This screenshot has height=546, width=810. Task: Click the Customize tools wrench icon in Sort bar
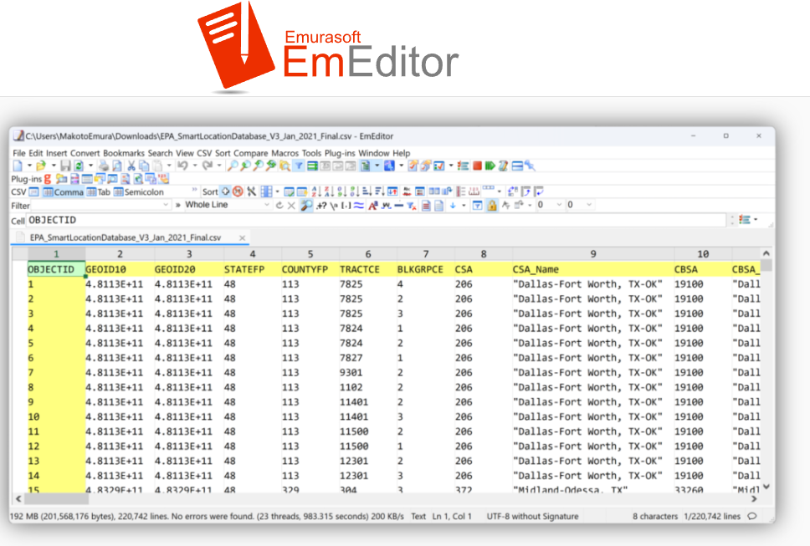(x=252, y=191)
